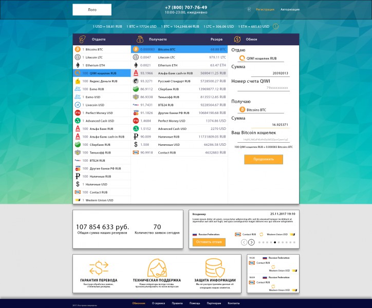
Task: Click the ТЕХНИЧЕСКАЯ ПОДДЕРЖКА headset icon
Action: [157, 267]
